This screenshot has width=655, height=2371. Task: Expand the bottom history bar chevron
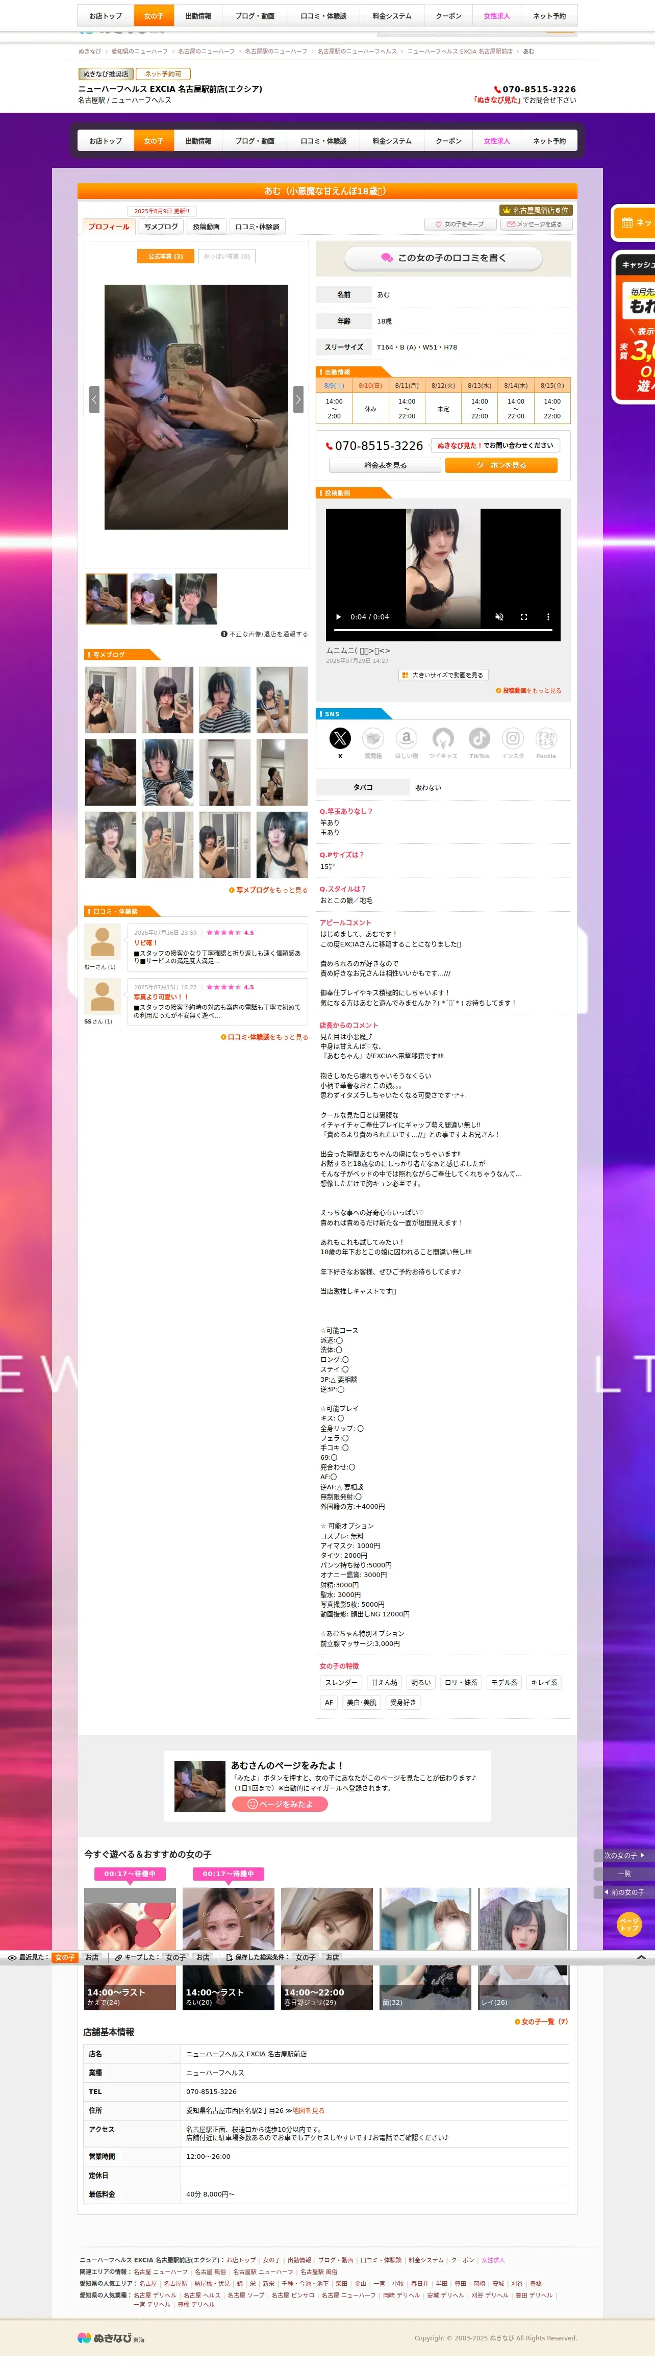pos(641,1957)
